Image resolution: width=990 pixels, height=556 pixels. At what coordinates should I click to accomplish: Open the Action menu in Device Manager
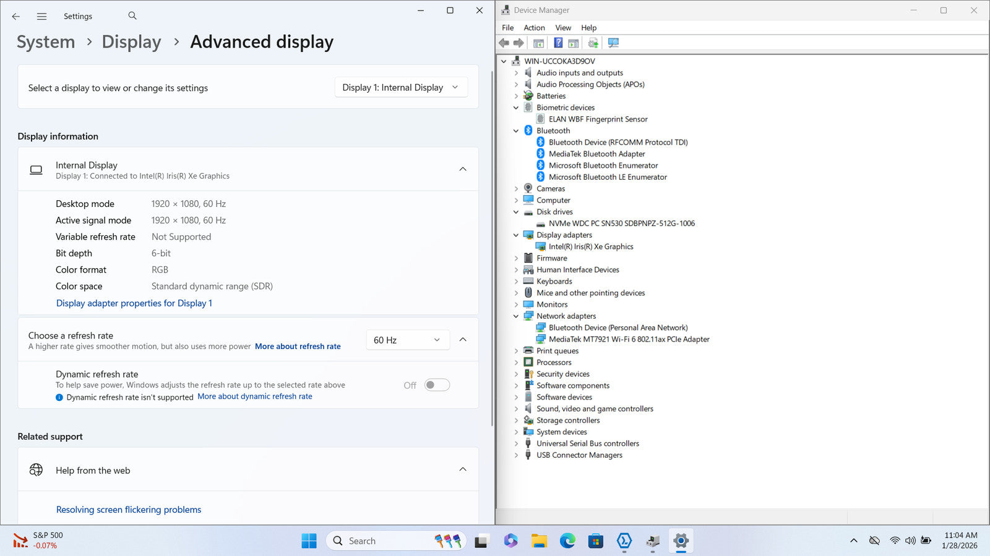tap(534, 28)
